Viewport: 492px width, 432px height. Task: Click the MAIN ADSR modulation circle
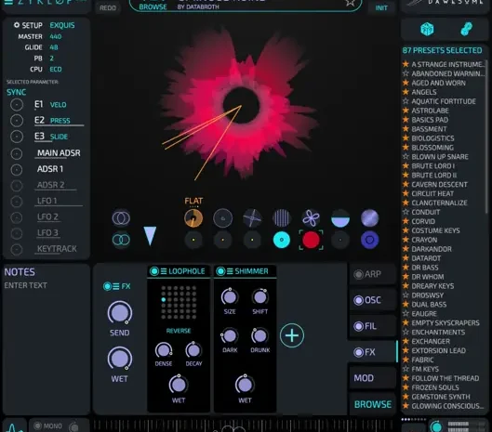click(17, 153)
